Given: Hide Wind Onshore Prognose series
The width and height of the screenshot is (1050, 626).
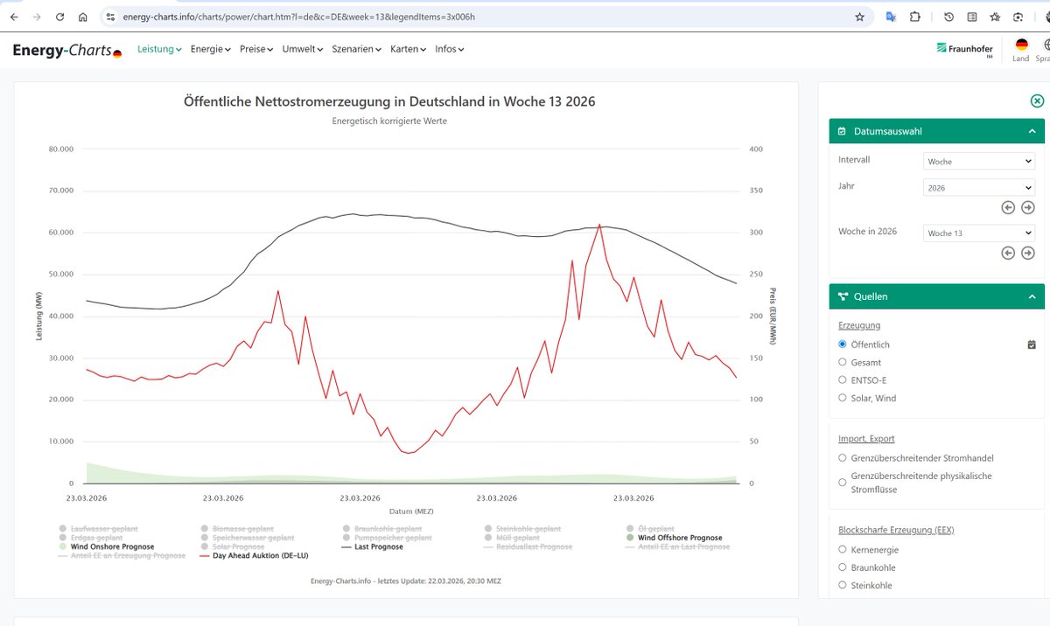Looking at the screenshot, I should tap(106, 546).
